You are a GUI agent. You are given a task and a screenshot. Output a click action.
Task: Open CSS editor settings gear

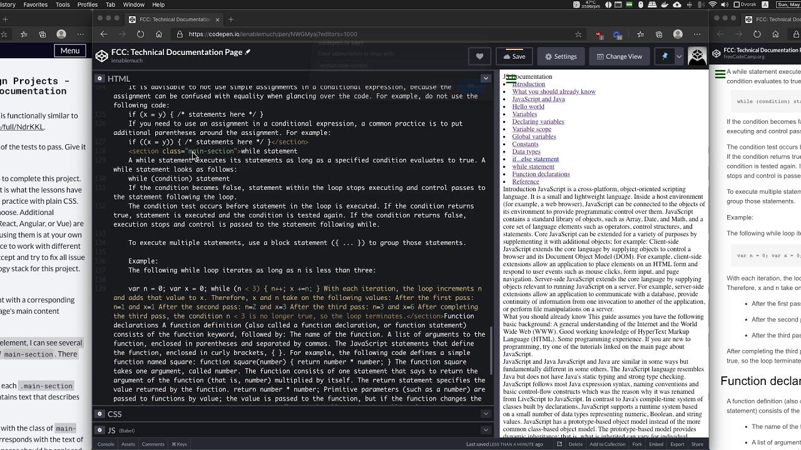coord(99,414)
